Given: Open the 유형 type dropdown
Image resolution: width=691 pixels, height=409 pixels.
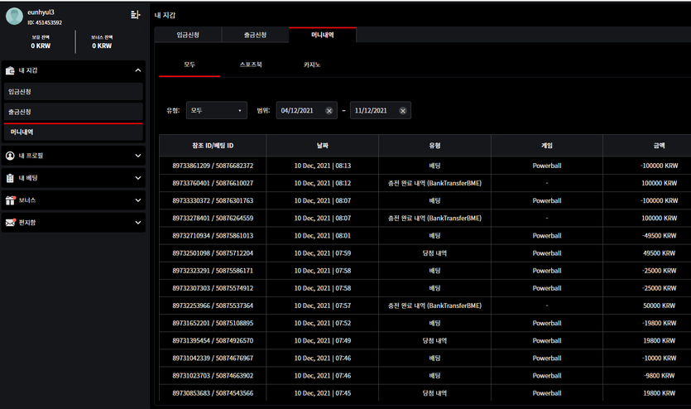Looking at the screenshot, I should point(216,110).
